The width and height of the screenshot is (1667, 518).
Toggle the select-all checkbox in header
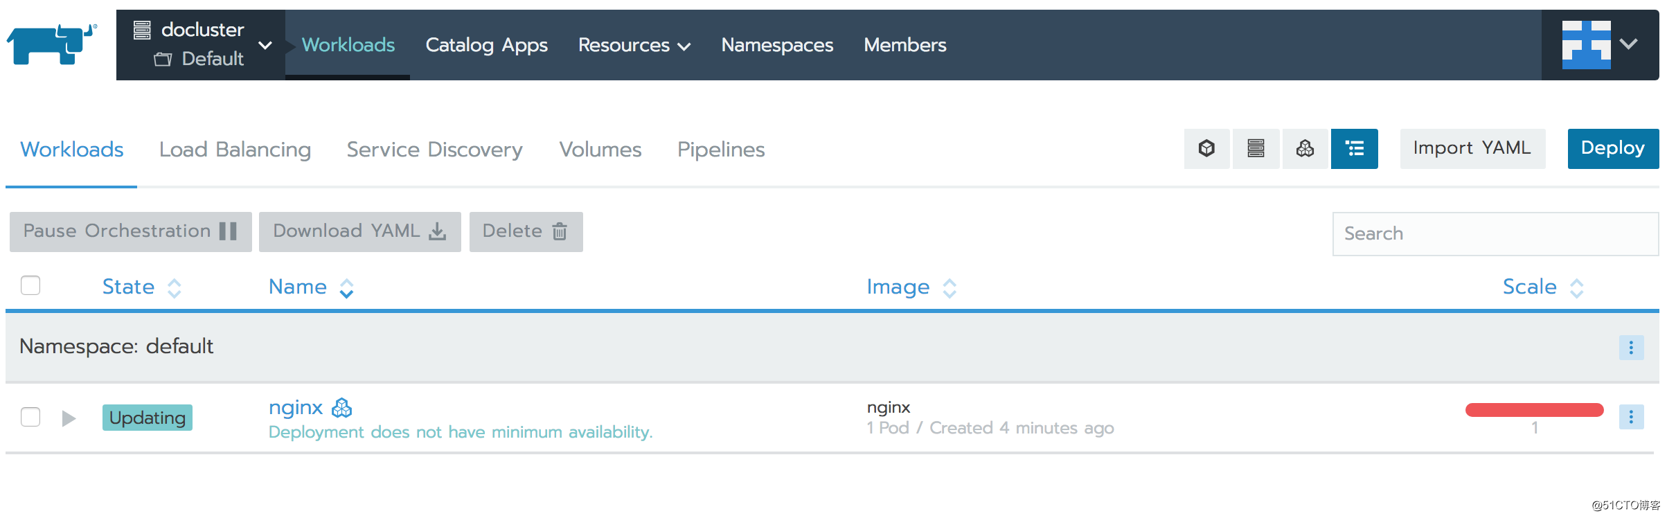[30, 285]
